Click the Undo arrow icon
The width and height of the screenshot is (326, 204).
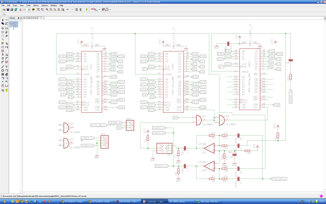pos(68,10)
